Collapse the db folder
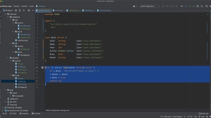211x118 pixels. 10,43
